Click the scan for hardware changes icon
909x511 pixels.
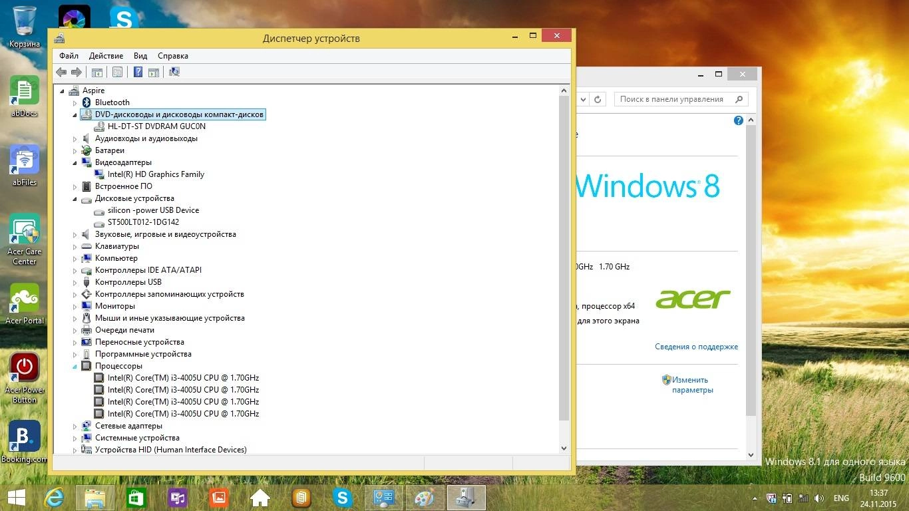click(174, 72)
